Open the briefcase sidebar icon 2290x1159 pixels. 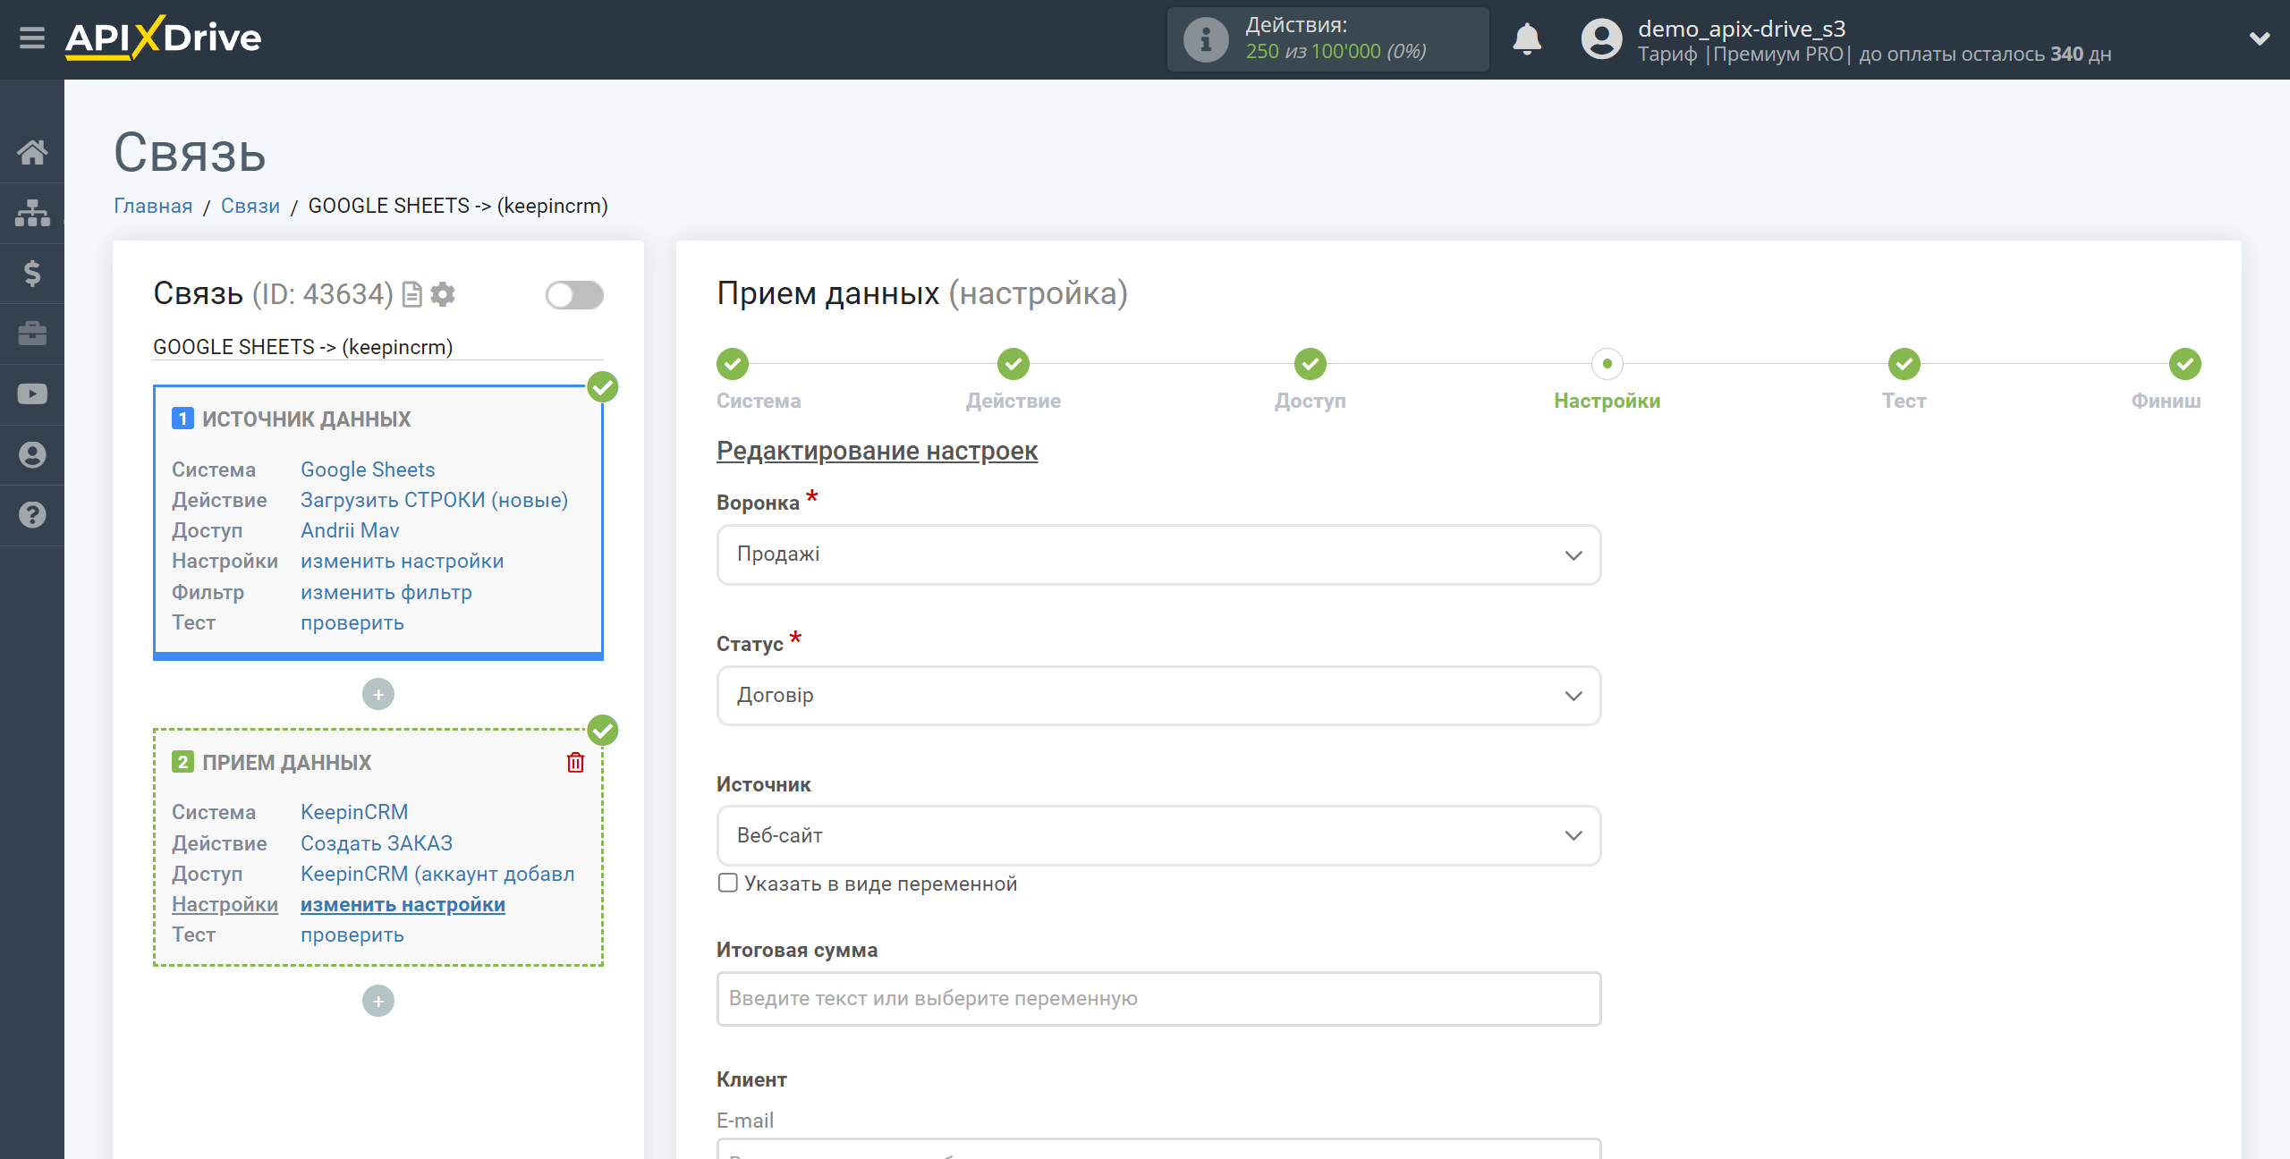32,334
